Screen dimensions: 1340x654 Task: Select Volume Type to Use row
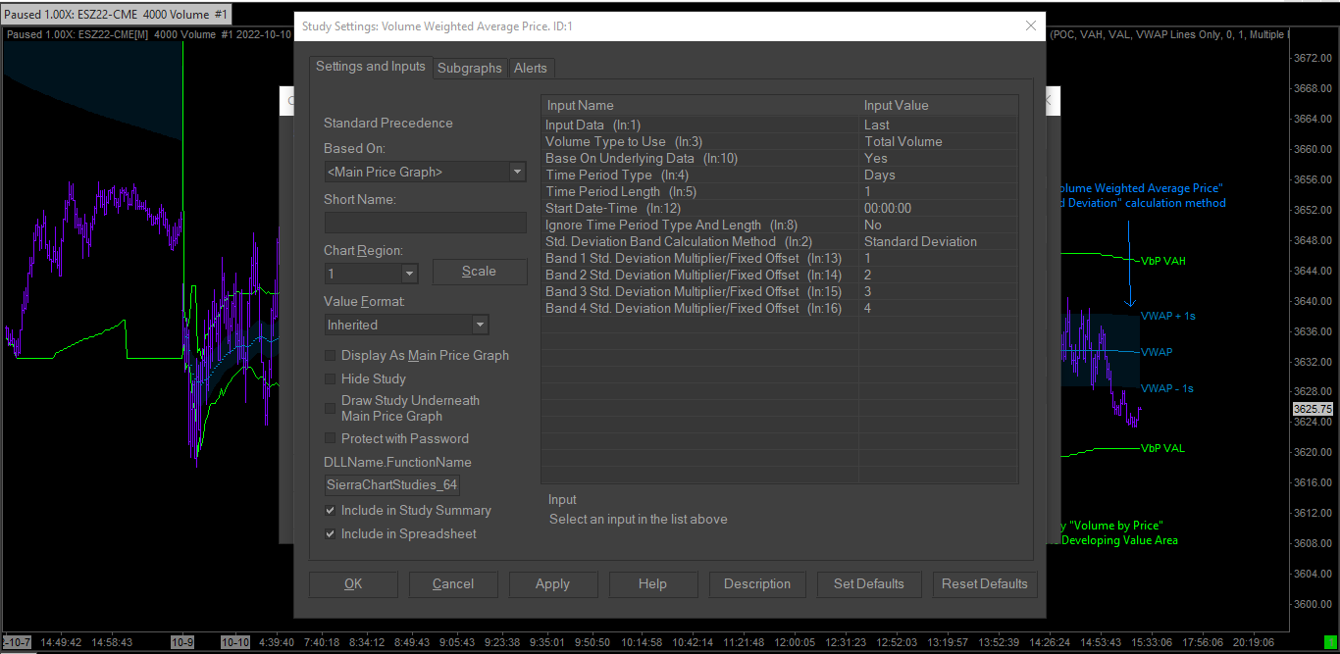click(780, 141)
